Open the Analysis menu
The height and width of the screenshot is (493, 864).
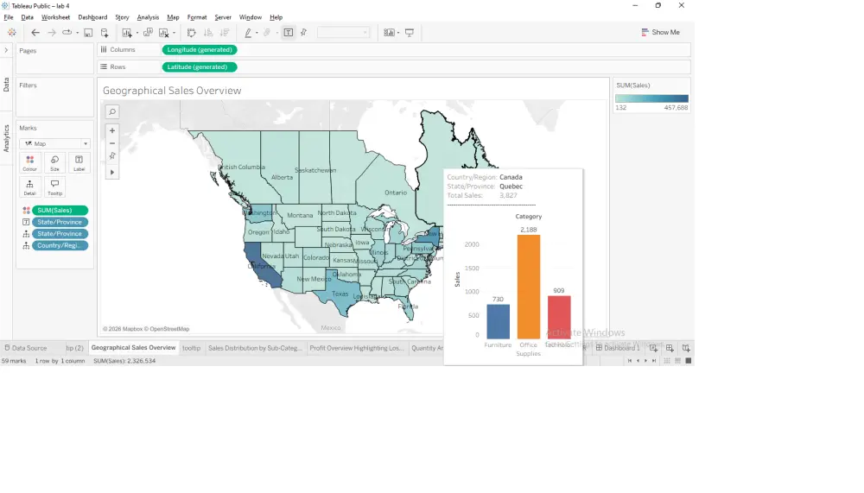148,17
